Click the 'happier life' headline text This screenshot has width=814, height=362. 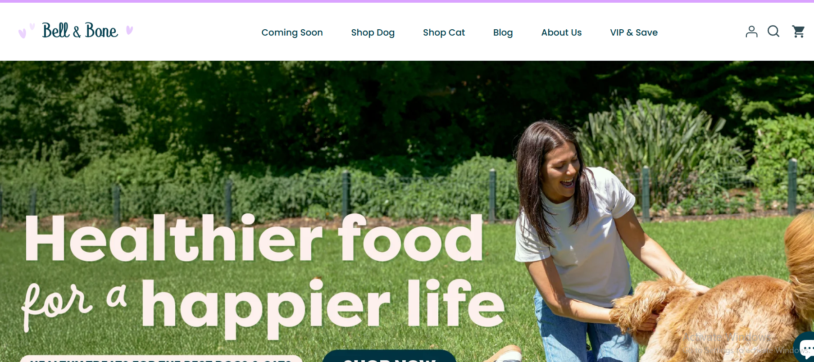point(323,307)
